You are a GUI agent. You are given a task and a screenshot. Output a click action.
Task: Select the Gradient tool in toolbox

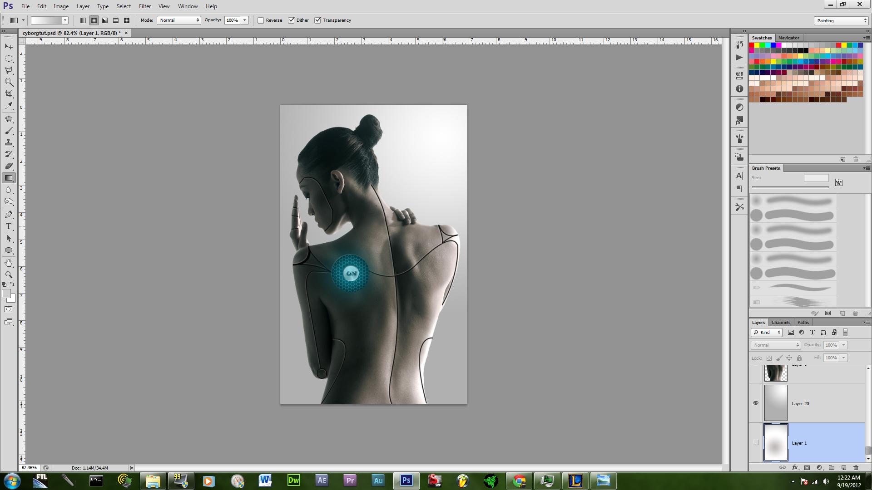coord(9,178)
